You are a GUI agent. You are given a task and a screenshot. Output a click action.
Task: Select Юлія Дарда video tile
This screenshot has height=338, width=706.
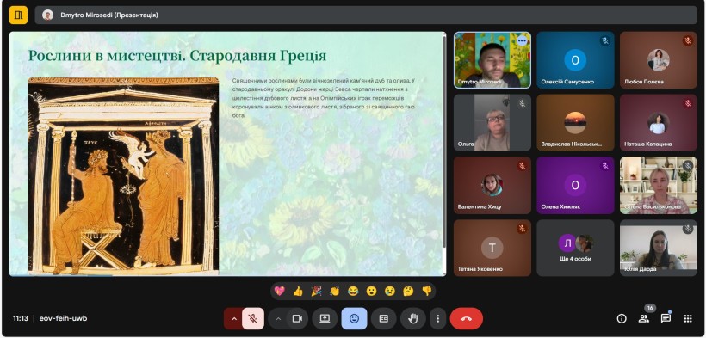click(x=659, y=248)
